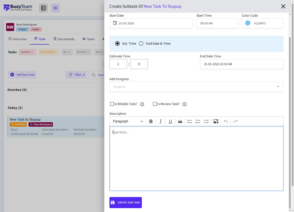
Task: Apply bold formatting in description
Action: 151,121
